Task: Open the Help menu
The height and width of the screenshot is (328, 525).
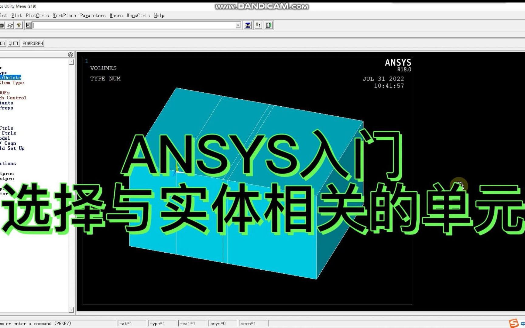Action: (x=159, y=15)
